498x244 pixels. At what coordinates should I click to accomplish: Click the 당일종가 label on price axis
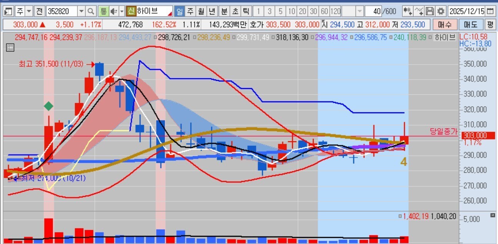pos(443,131)
